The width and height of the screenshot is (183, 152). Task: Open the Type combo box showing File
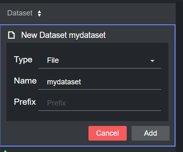click(99, 60)
